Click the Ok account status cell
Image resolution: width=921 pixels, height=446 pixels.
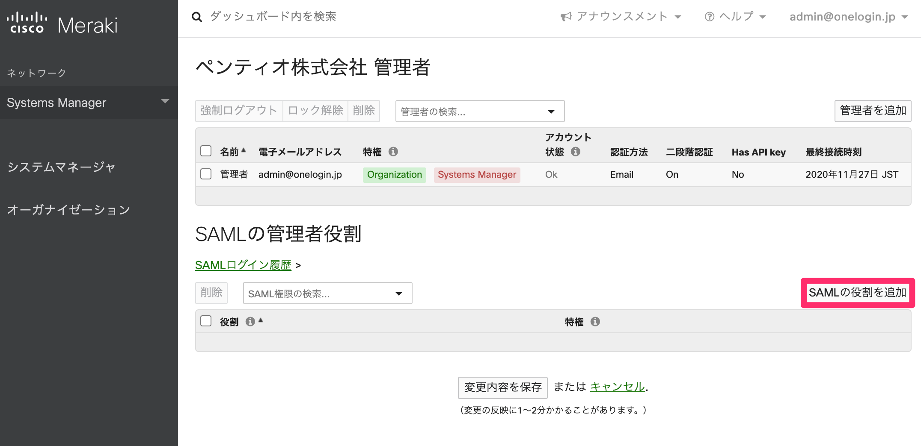(x=551, y=174)
